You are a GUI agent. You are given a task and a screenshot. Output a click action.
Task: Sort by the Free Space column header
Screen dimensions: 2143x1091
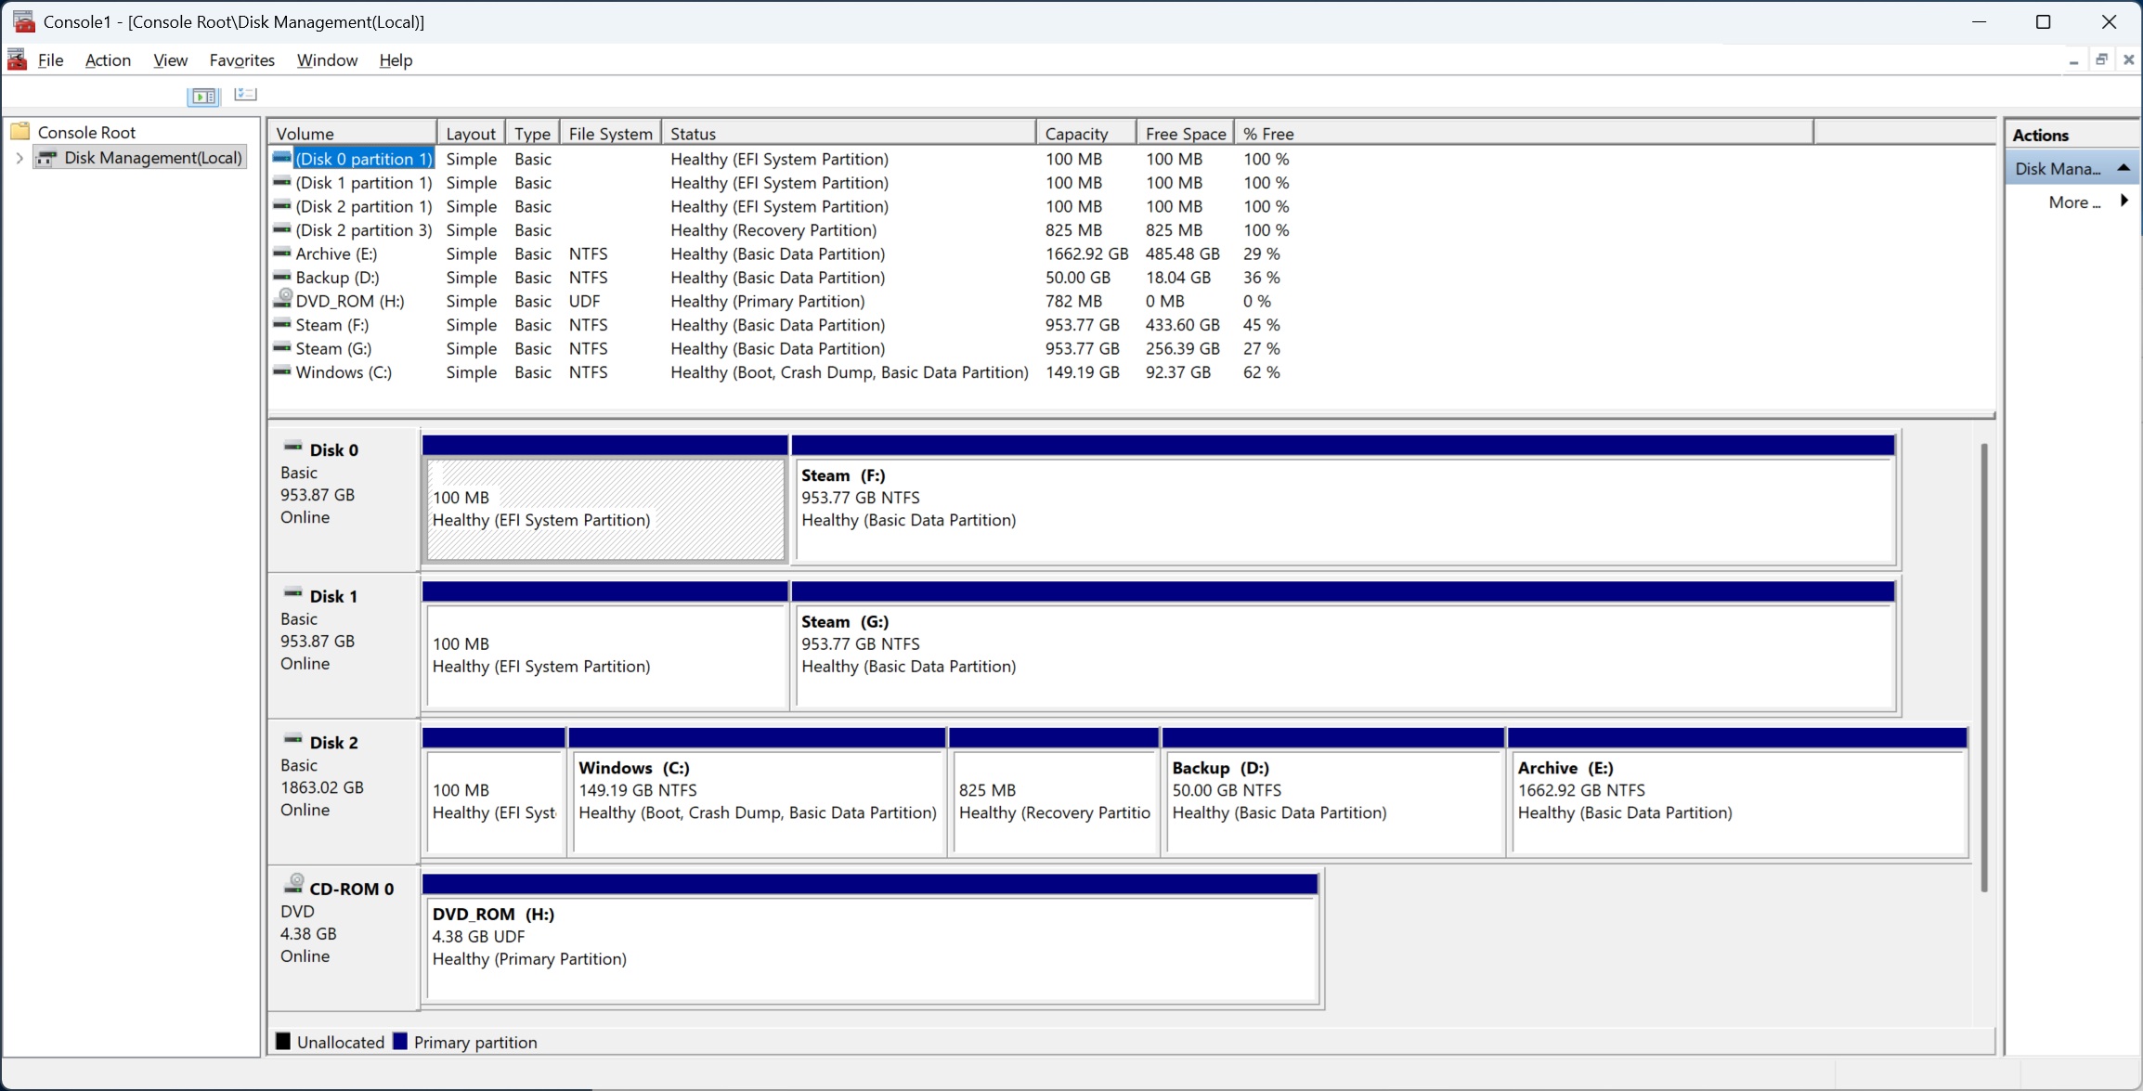(x=1186, y=133)
